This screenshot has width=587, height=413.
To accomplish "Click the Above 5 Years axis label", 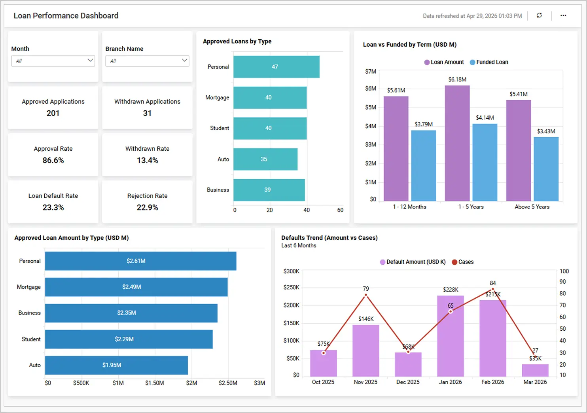I will tap(532, 207).
